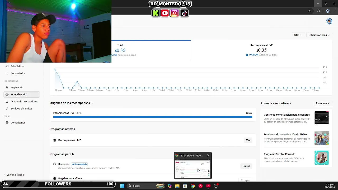Click the chart peak point near 25 ene

pos(77,82)
